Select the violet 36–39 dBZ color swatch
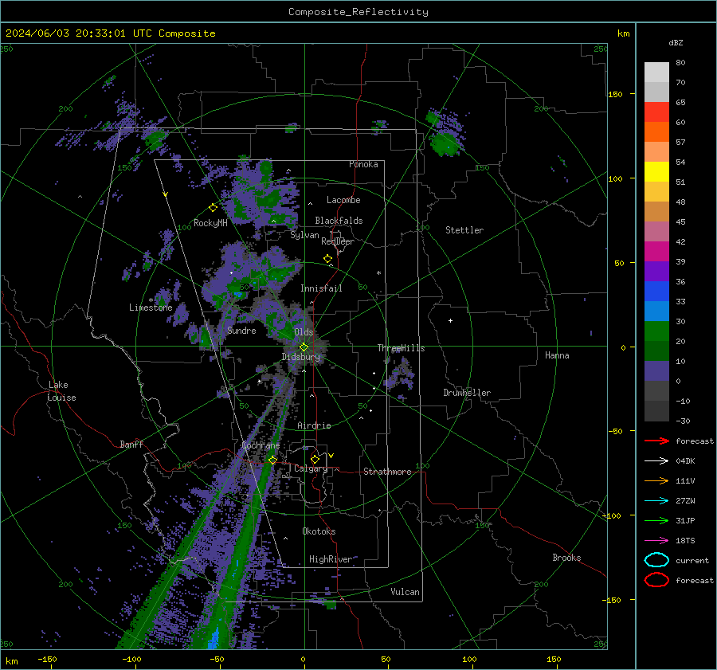Screen dimensions: 717x670 (656, 272)
